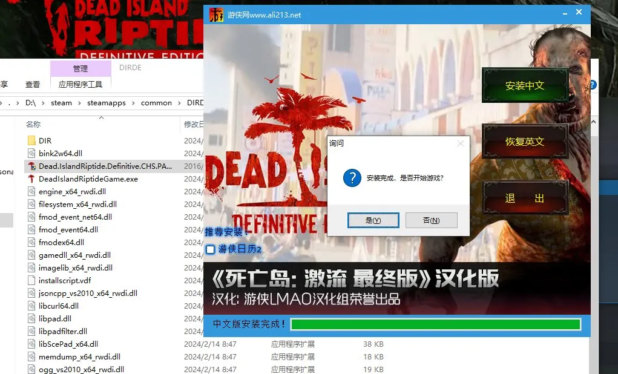This screenshot has width=618, height=374.
Task: Select the fmod_event_net64.dll file icon
Action: pyautogui.click(x=31, y=217)
